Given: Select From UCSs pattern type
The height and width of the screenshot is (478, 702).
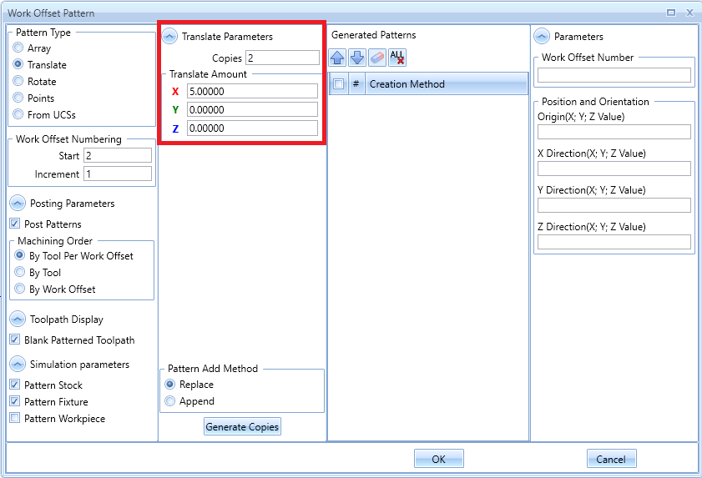Looking at the screenshot, I should point(18,114).
